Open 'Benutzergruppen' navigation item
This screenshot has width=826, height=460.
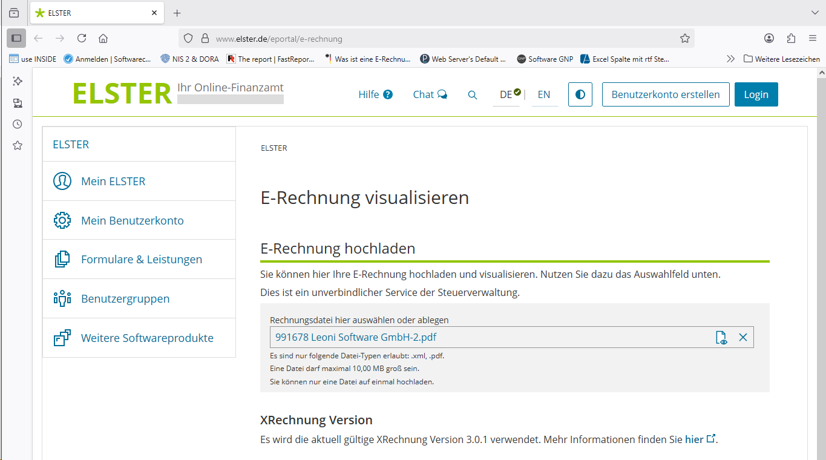[x=139, y=298]
